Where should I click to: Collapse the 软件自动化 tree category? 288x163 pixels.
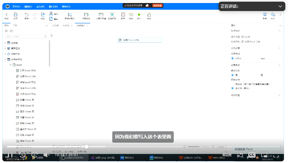tap(5, 59)
